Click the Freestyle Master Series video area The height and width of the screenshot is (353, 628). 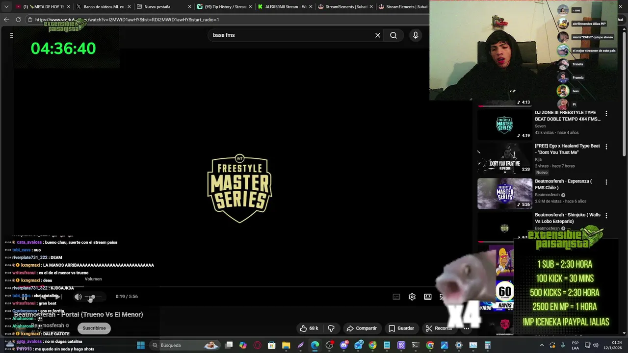(x=239, y=189)
